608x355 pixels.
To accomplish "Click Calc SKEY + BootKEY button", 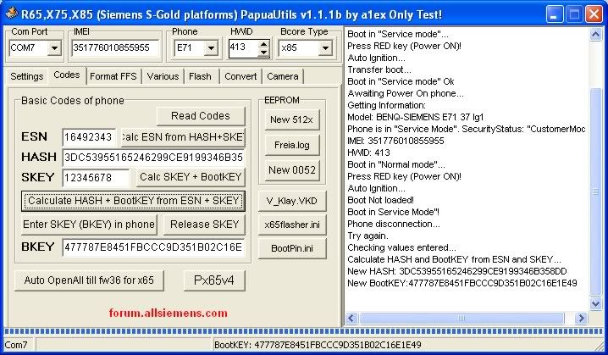I will 191,177.
